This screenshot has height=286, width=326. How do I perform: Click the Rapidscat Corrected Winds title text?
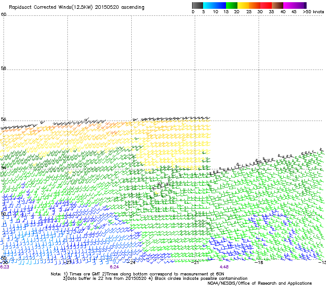pyautogui.click(x=77, y=7)
